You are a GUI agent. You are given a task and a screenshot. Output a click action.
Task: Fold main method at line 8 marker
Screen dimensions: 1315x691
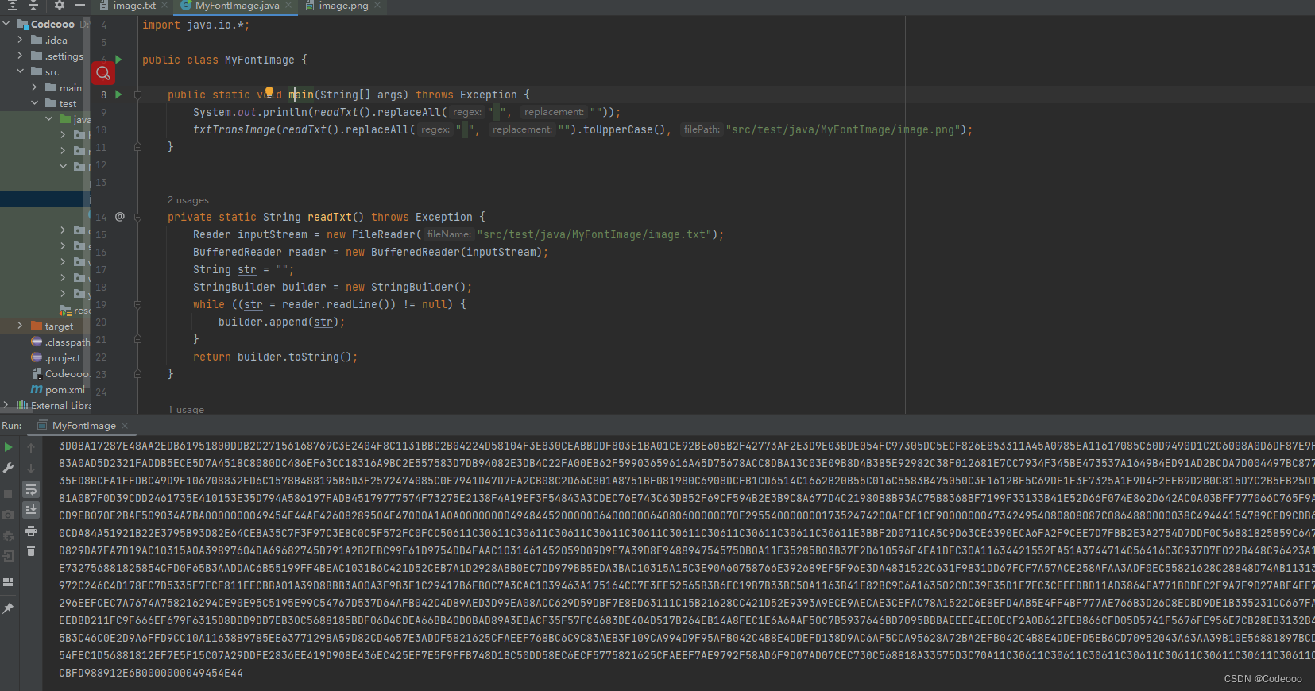[x=137, y=95]
